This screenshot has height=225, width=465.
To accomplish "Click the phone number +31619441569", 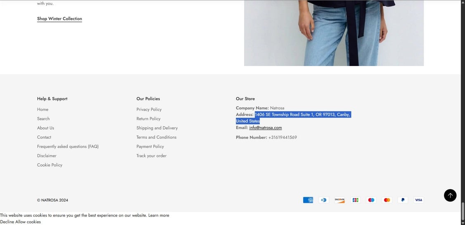I will pyautogui.click(x=282, y=137).
